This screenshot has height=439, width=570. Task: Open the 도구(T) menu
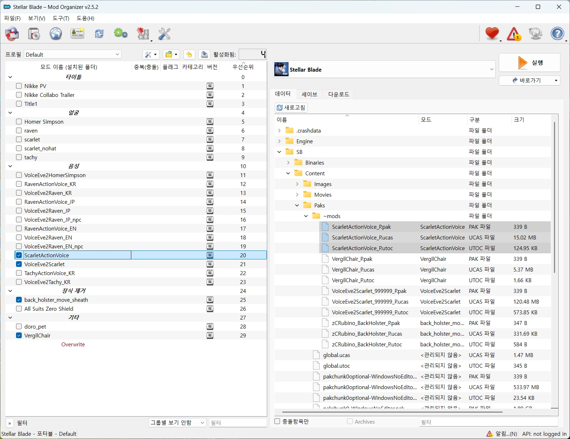[61, 18]
